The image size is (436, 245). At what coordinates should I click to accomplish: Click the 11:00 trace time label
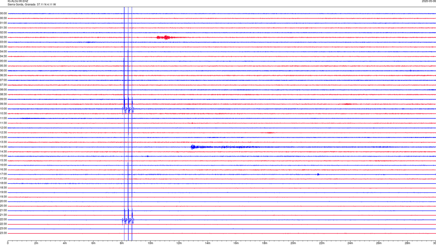pyautogui.click(x=3, y=118)
